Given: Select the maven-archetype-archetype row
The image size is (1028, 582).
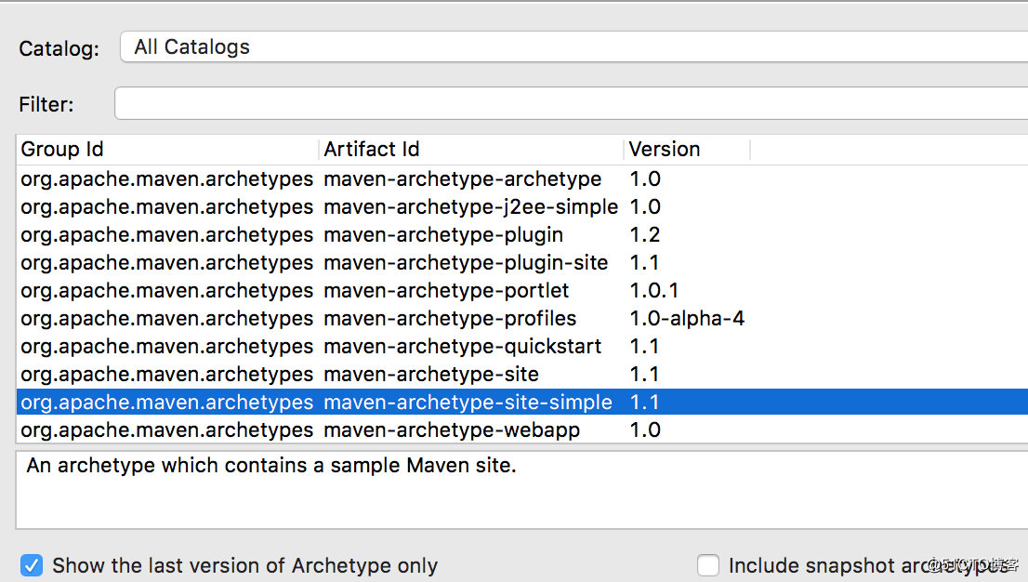Looking at the screenshot, I should (521, 179).
